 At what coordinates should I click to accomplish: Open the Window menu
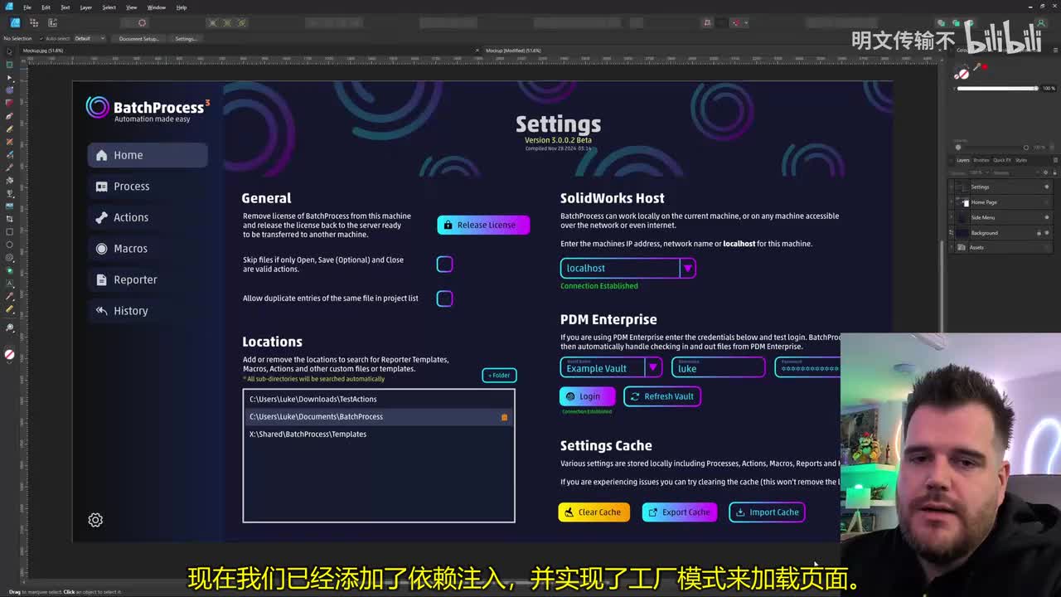[156, 7]
